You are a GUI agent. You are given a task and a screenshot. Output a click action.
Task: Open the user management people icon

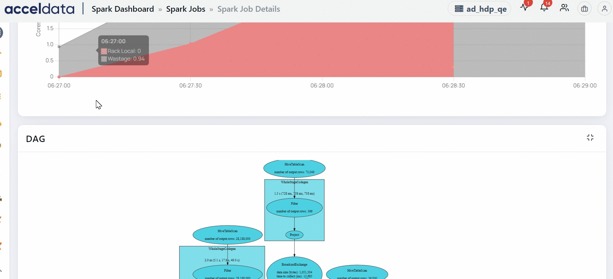point(564,8)
